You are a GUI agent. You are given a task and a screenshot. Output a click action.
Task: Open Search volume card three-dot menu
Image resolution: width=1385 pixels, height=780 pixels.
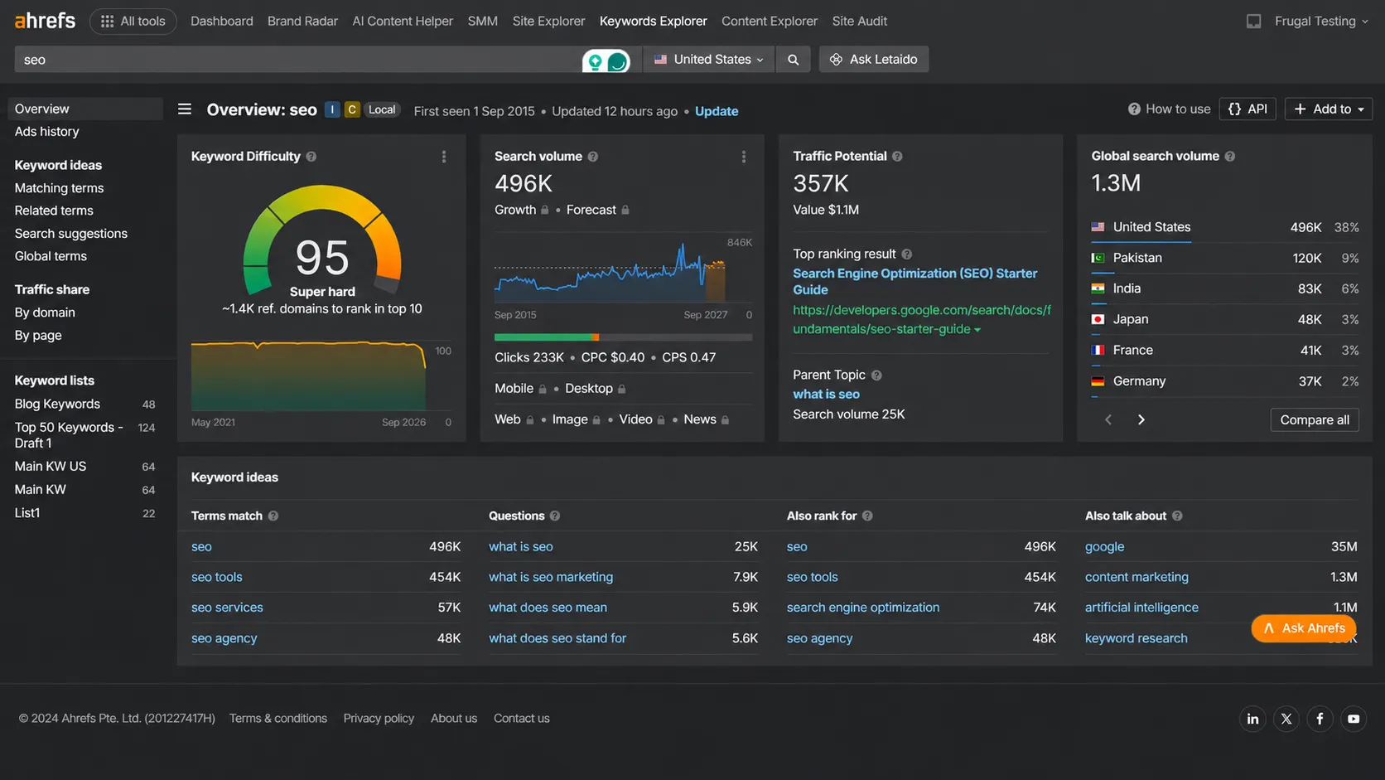tap(744, 157)
